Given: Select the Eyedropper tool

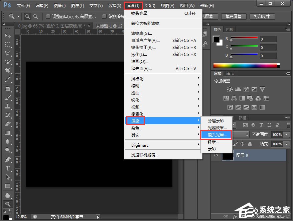Looking at the screenshot, I should pos(8,79).
